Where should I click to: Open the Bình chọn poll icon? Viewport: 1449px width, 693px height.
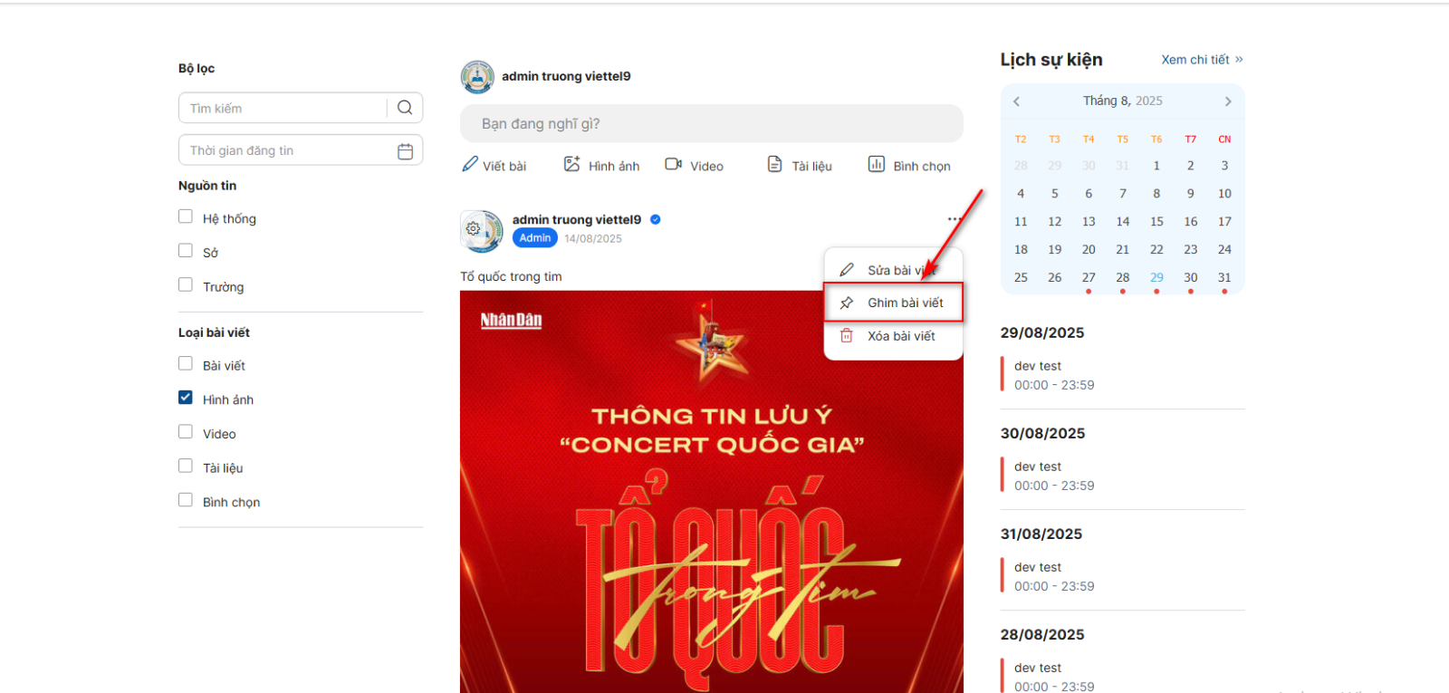876,164
